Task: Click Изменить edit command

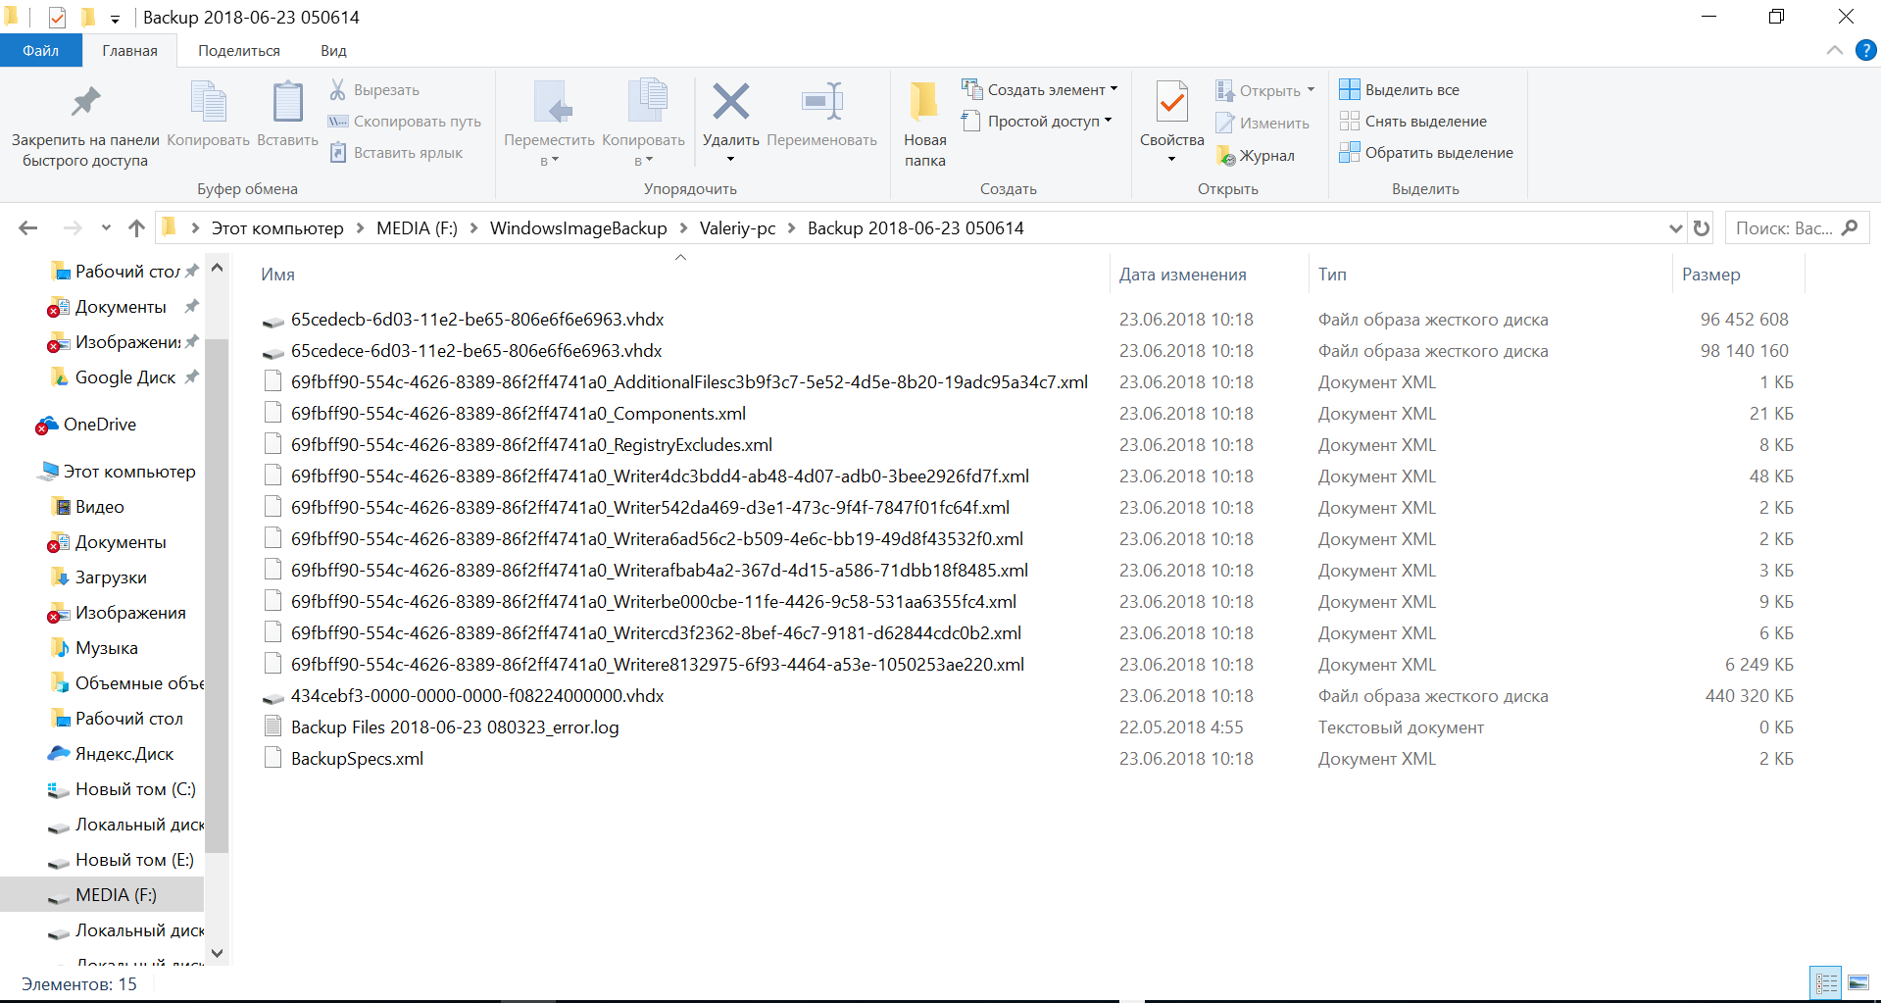Action: (1262, 124)
